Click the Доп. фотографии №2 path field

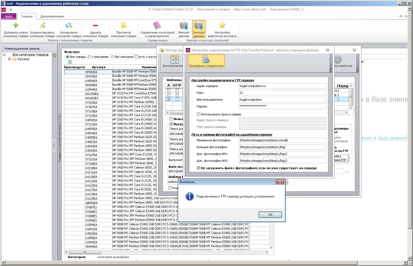point(282,161)
